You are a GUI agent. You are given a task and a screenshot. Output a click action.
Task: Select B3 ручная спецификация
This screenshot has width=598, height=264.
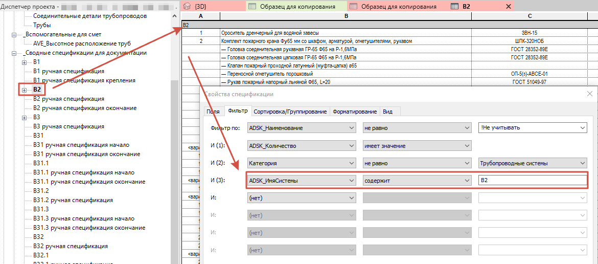coord(68,126)
